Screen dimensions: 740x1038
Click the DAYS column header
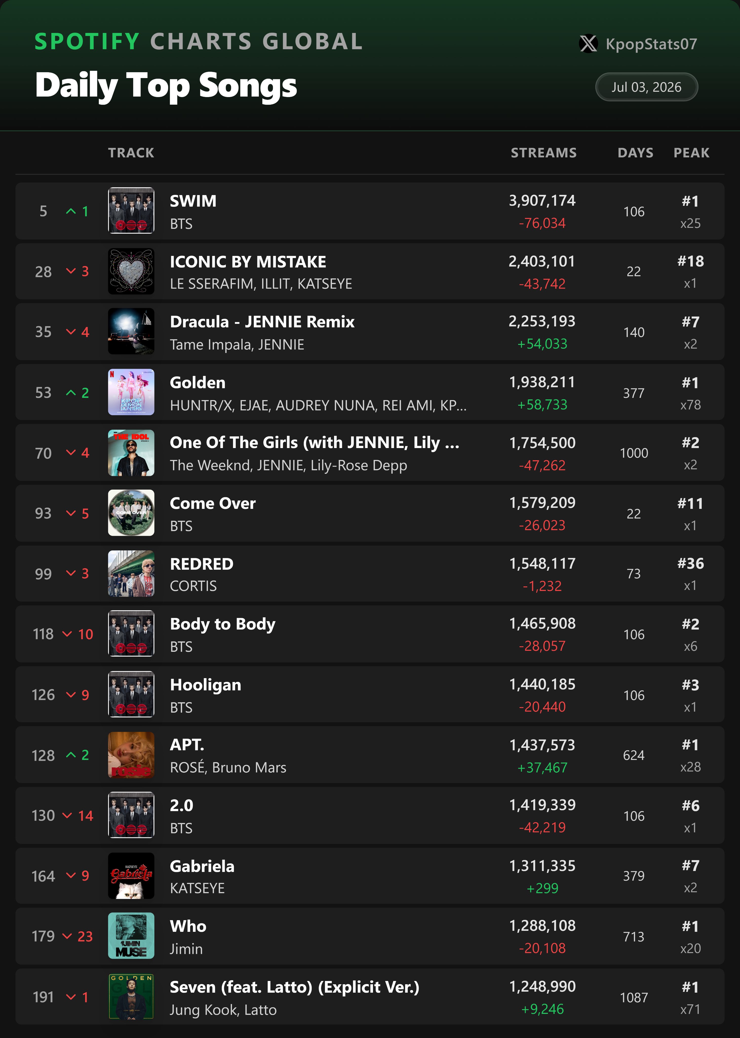pos(635,153)
